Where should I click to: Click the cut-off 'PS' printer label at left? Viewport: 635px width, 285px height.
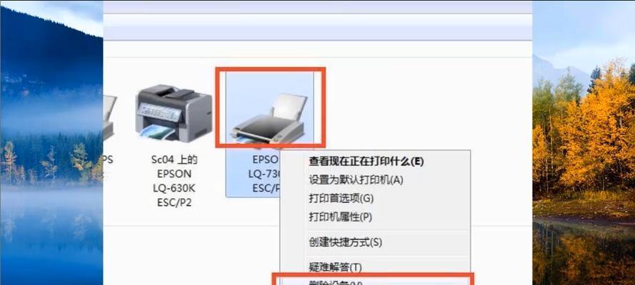tap(109, 160)
